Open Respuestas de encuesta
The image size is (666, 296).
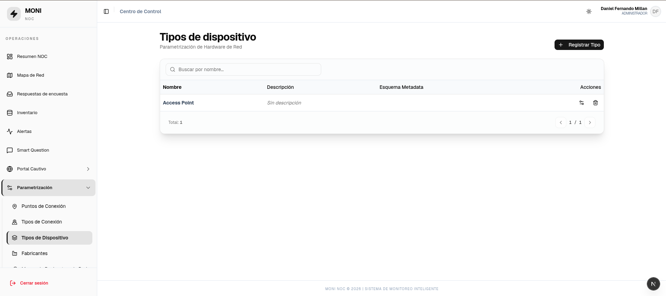pyautogui.click(x=48, y=94)
